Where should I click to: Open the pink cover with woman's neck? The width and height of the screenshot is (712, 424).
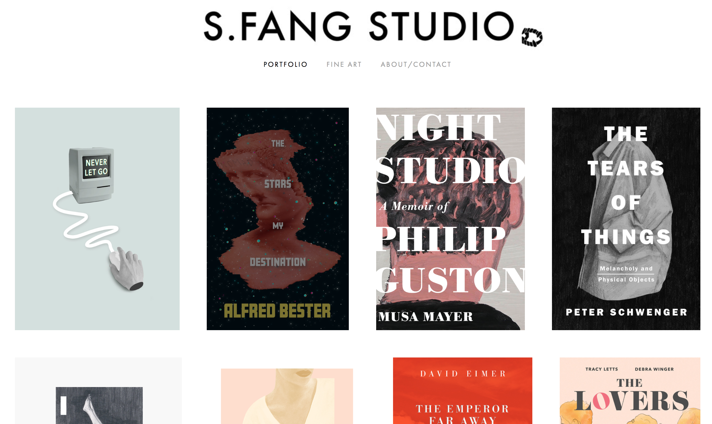click(287, 396)
